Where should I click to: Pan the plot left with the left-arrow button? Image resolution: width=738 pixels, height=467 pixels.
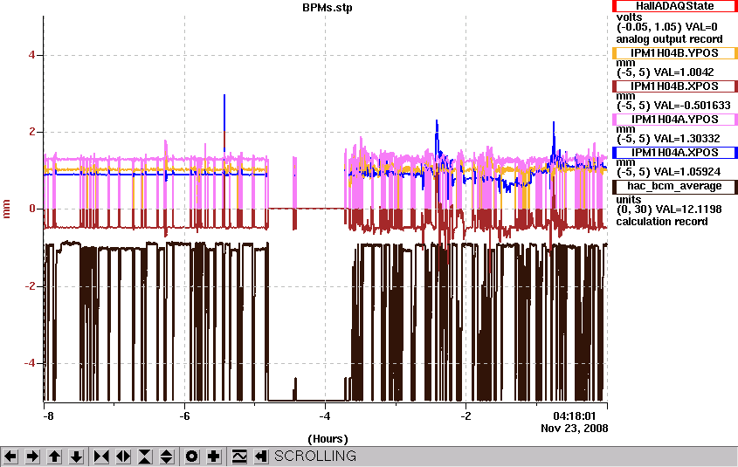[x=10, y=457]
